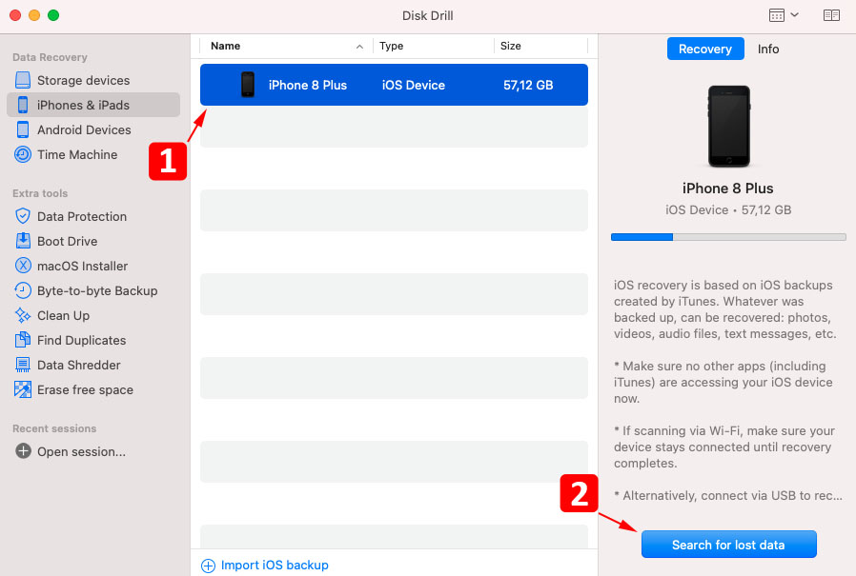Viewport: 856px width, 576px height.
Task: Open the Byte-to-byte Backup tool
Action: 93,290
